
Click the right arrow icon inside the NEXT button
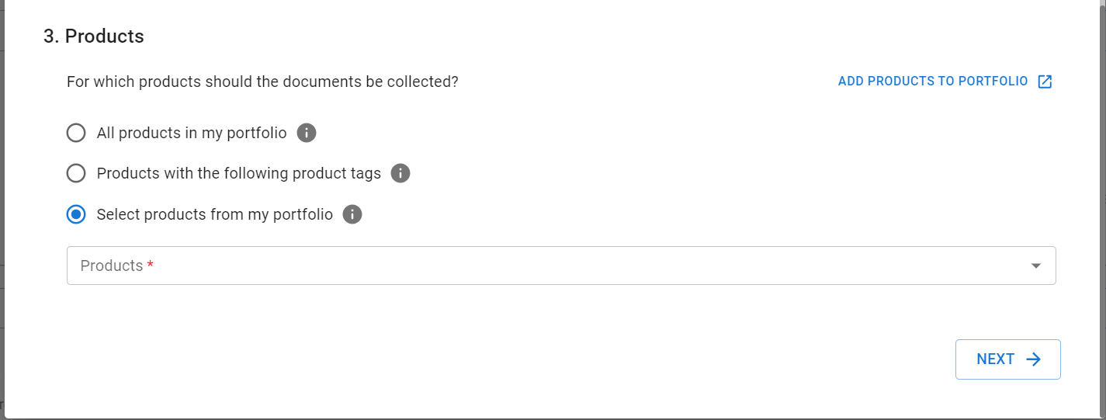pyautogui.click(x=1033, y=359)
